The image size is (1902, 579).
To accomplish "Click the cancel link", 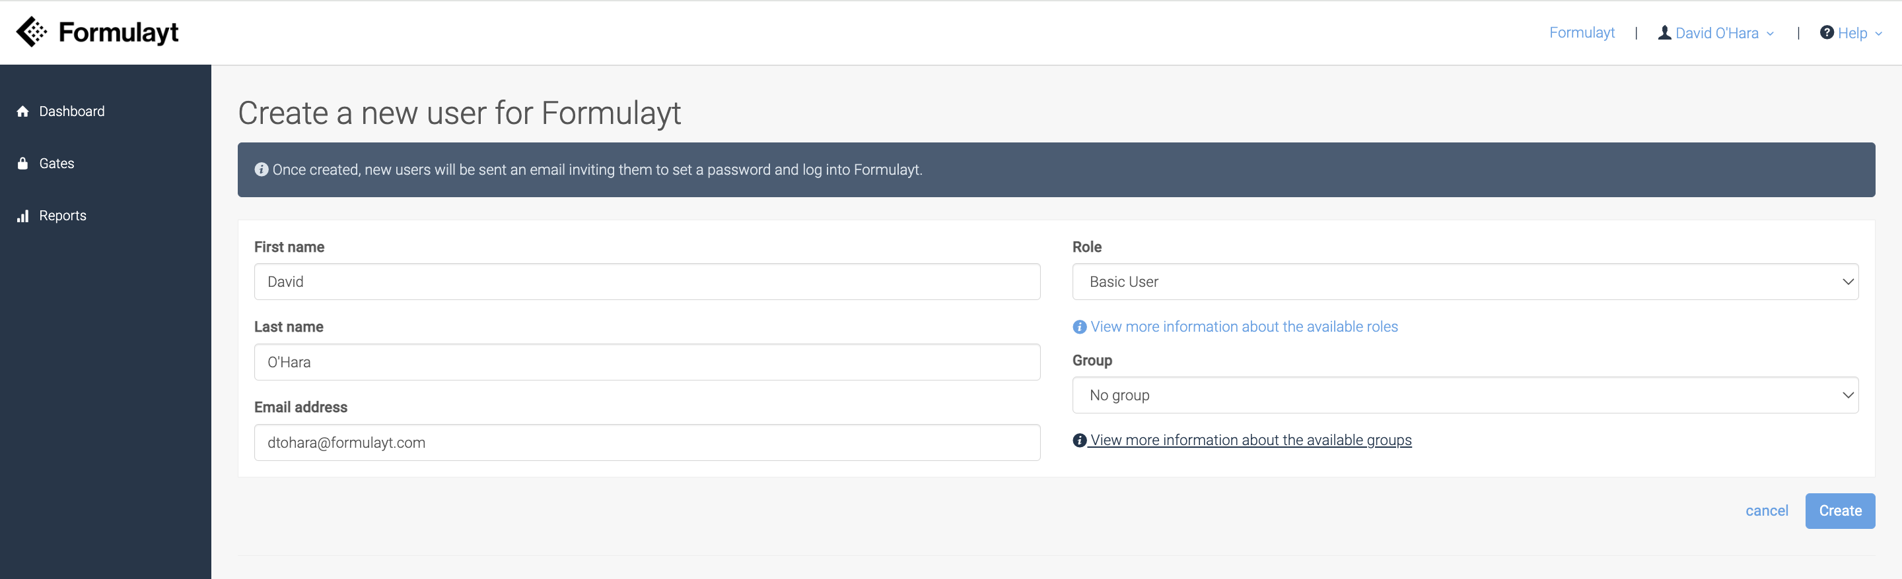I will coord(1766,511).
